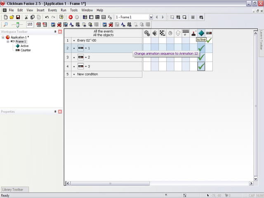
Task: Close the Properties panel
Action: click(60, 112)
